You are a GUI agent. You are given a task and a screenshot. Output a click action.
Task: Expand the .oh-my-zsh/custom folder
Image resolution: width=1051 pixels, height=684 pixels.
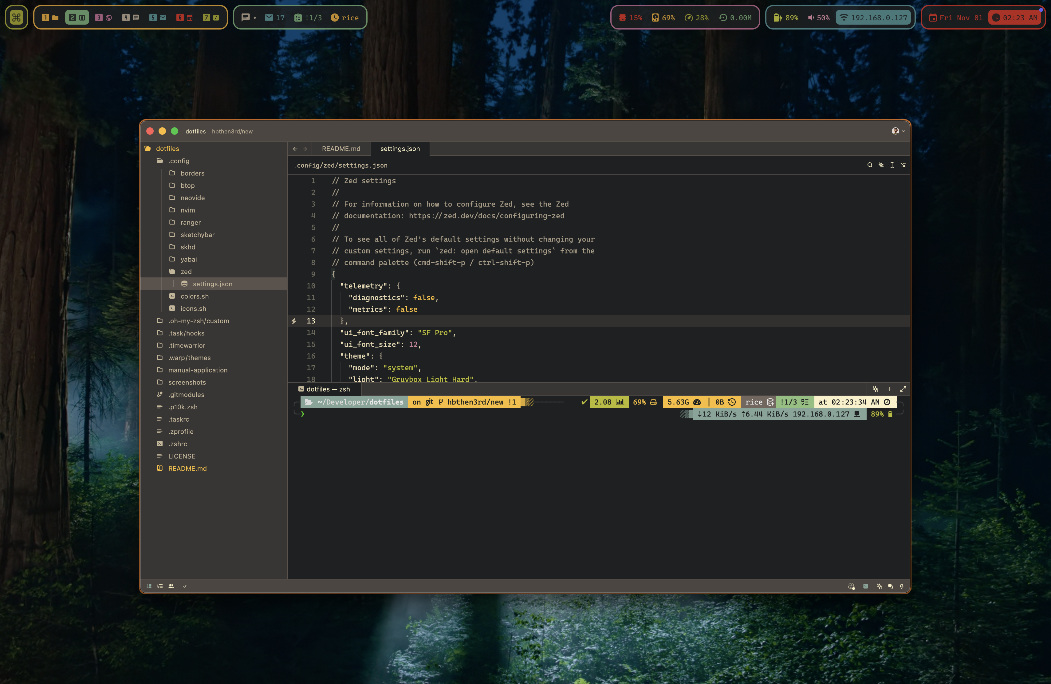tap(214, 321)
